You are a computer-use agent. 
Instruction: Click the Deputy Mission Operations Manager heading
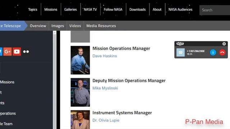click(129, 81)
